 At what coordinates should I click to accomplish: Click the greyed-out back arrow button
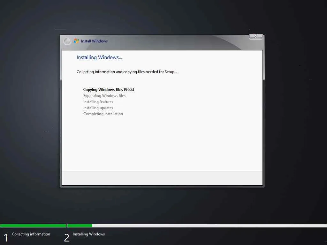(x=67, y=41)
